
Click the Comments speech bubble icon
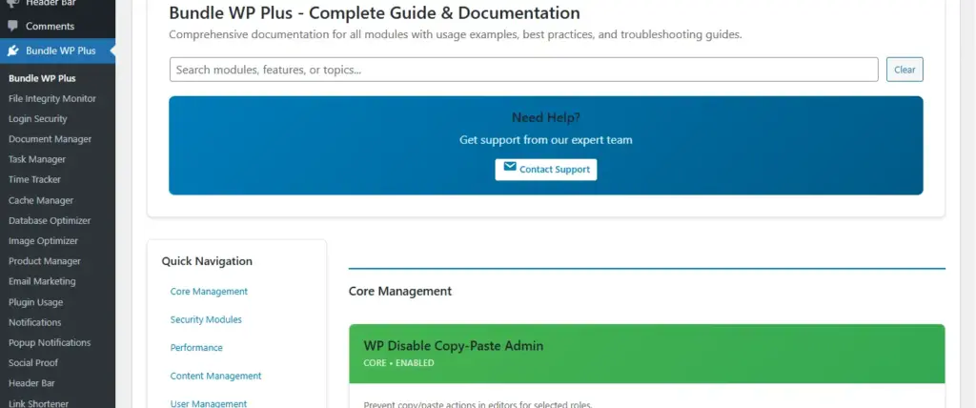pyautogui.click(x=12, y=26)
